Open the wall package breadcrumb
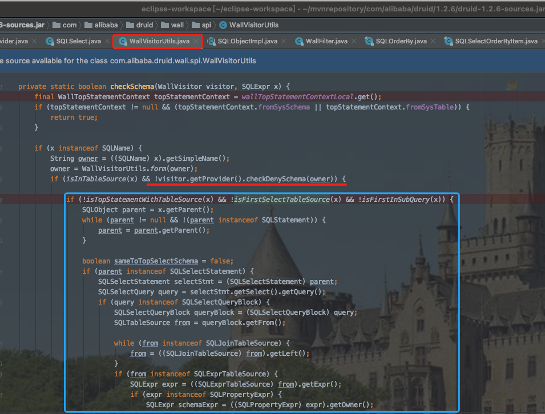545x414 pixels. point(177,25)
